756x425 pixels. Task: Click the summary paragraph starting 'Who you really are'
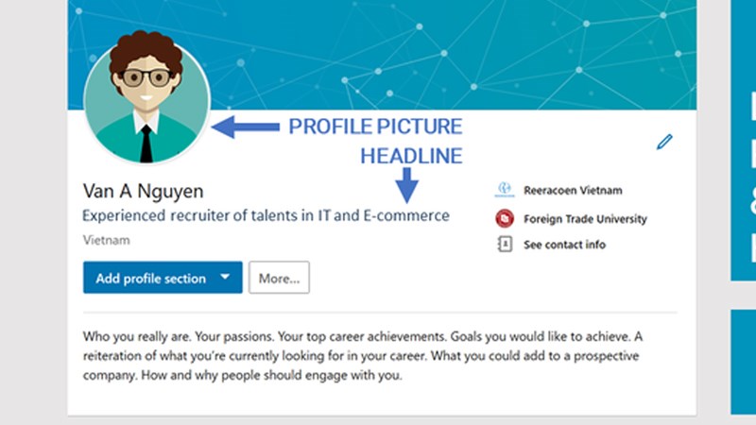click(x=363, y=356)
